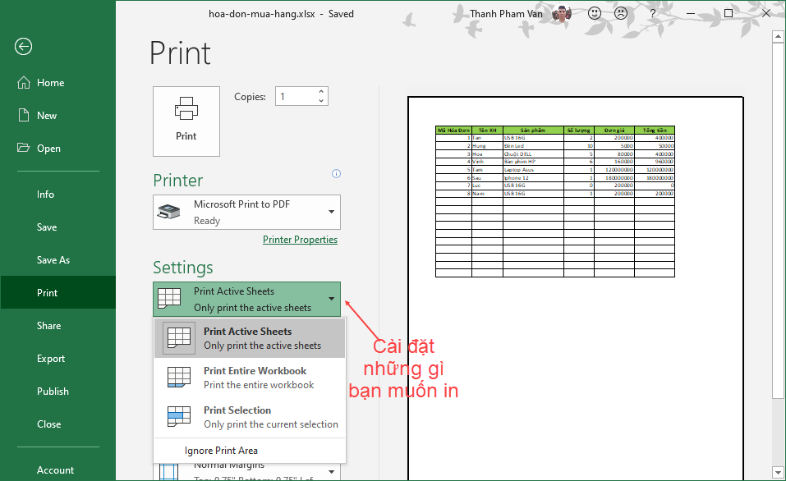Viewport: 786px width, 481px height.
Task: Click the printer icon in Print button
Action: [x=186, y=108]
